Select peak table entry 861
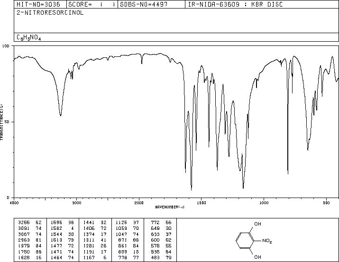Screen dimensions: 339x262 (123, 246)
